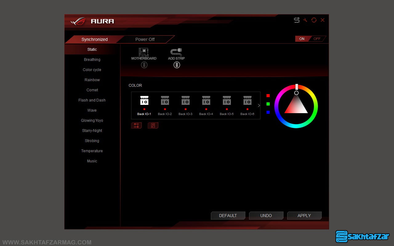The width and height of the screenshot is (394, 246).
Task: Select the Breathing effect
Action: coord(92,60)
